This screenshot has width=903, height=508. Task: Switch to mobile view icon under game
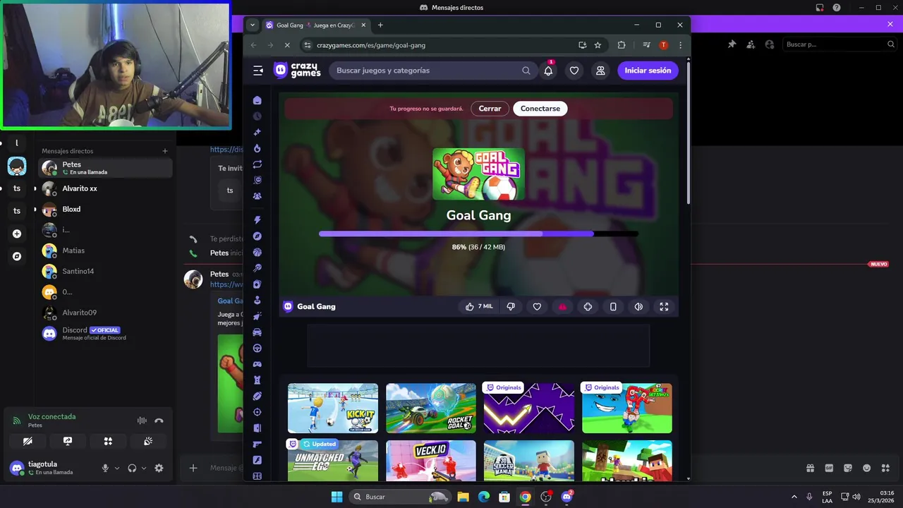click(x=613, y=306)
